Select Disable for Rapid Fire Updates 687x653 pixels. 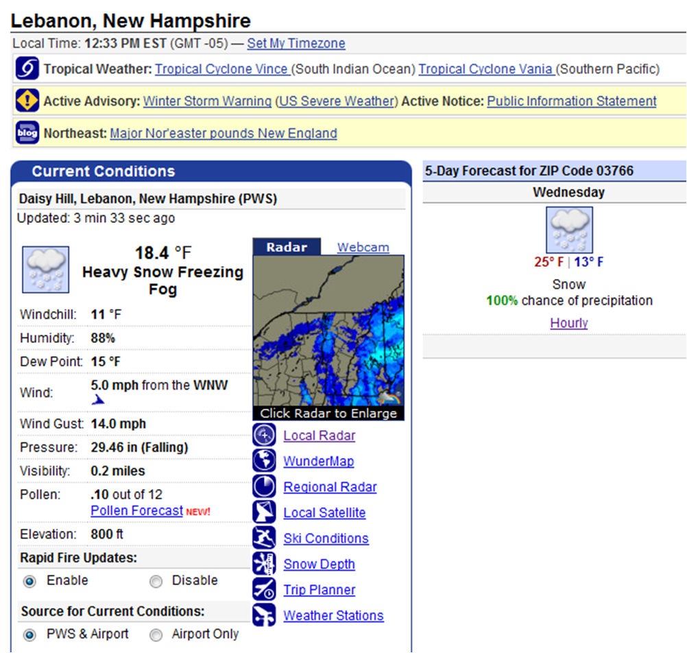click(156, 582)
